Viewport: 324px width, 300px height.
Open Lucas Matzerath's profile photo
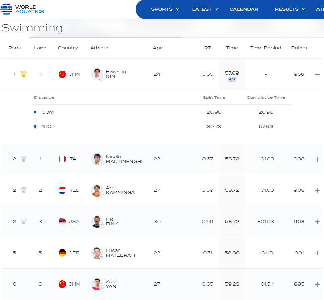tap(97, 253)
